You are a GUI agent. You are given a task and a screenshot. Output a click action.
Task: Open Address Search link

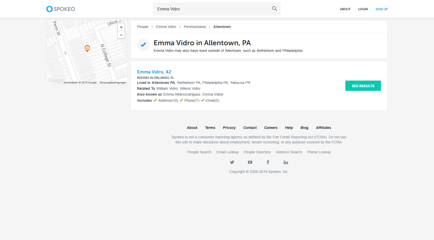[289, 152]
